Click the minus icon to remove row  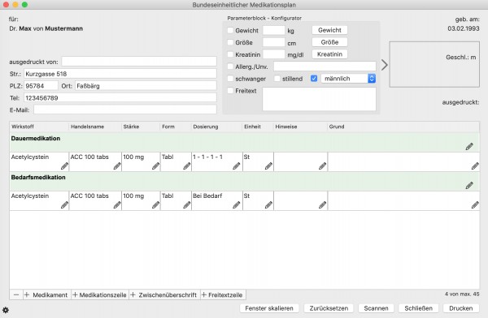pyautogui.click(x=16, y=294)
